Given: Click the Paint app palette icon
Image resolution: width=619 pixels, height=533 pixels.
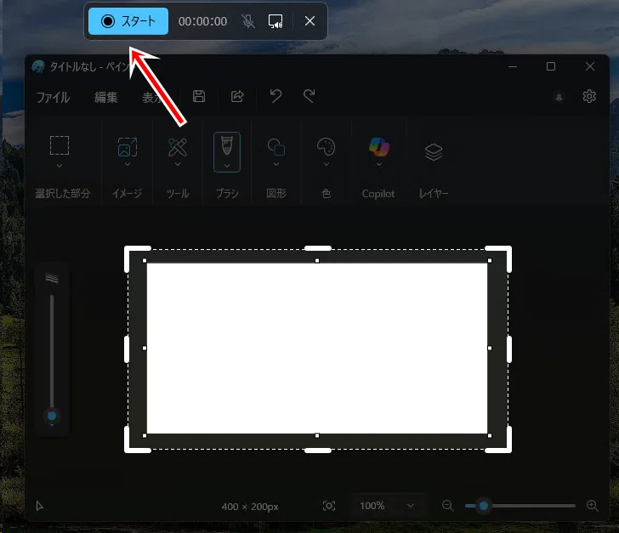Looking at the screenshot, I should pyautogui.click(x=38, y=66).
